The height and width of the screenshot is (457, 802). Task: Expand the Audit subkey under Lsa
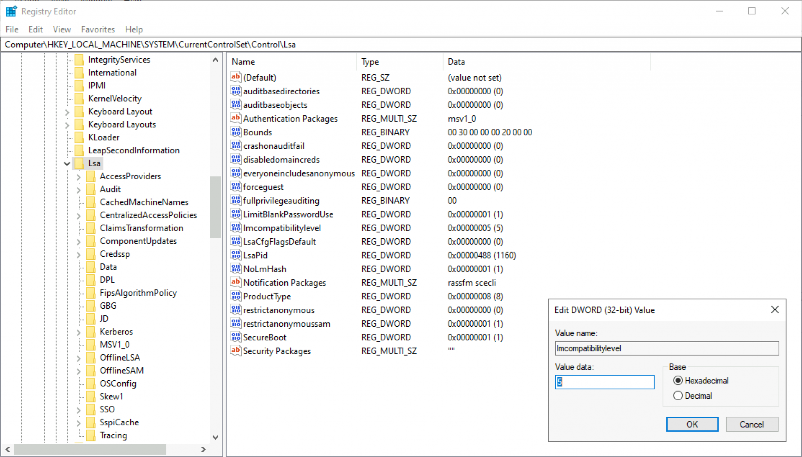click(78, 189)
